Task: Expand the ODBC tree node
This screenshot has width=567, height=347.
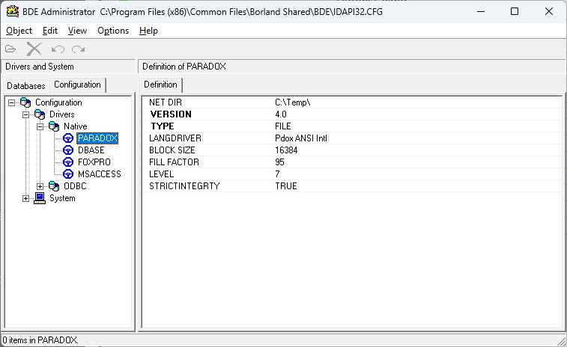Action: click(x=40, y=186)
